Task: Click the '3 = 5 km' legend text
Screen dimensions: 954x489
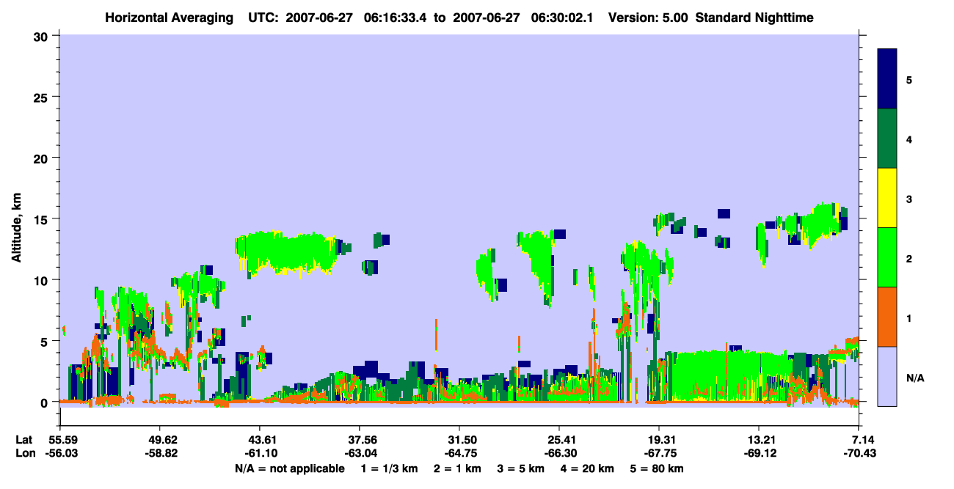Action: click(x=520, y=468)
